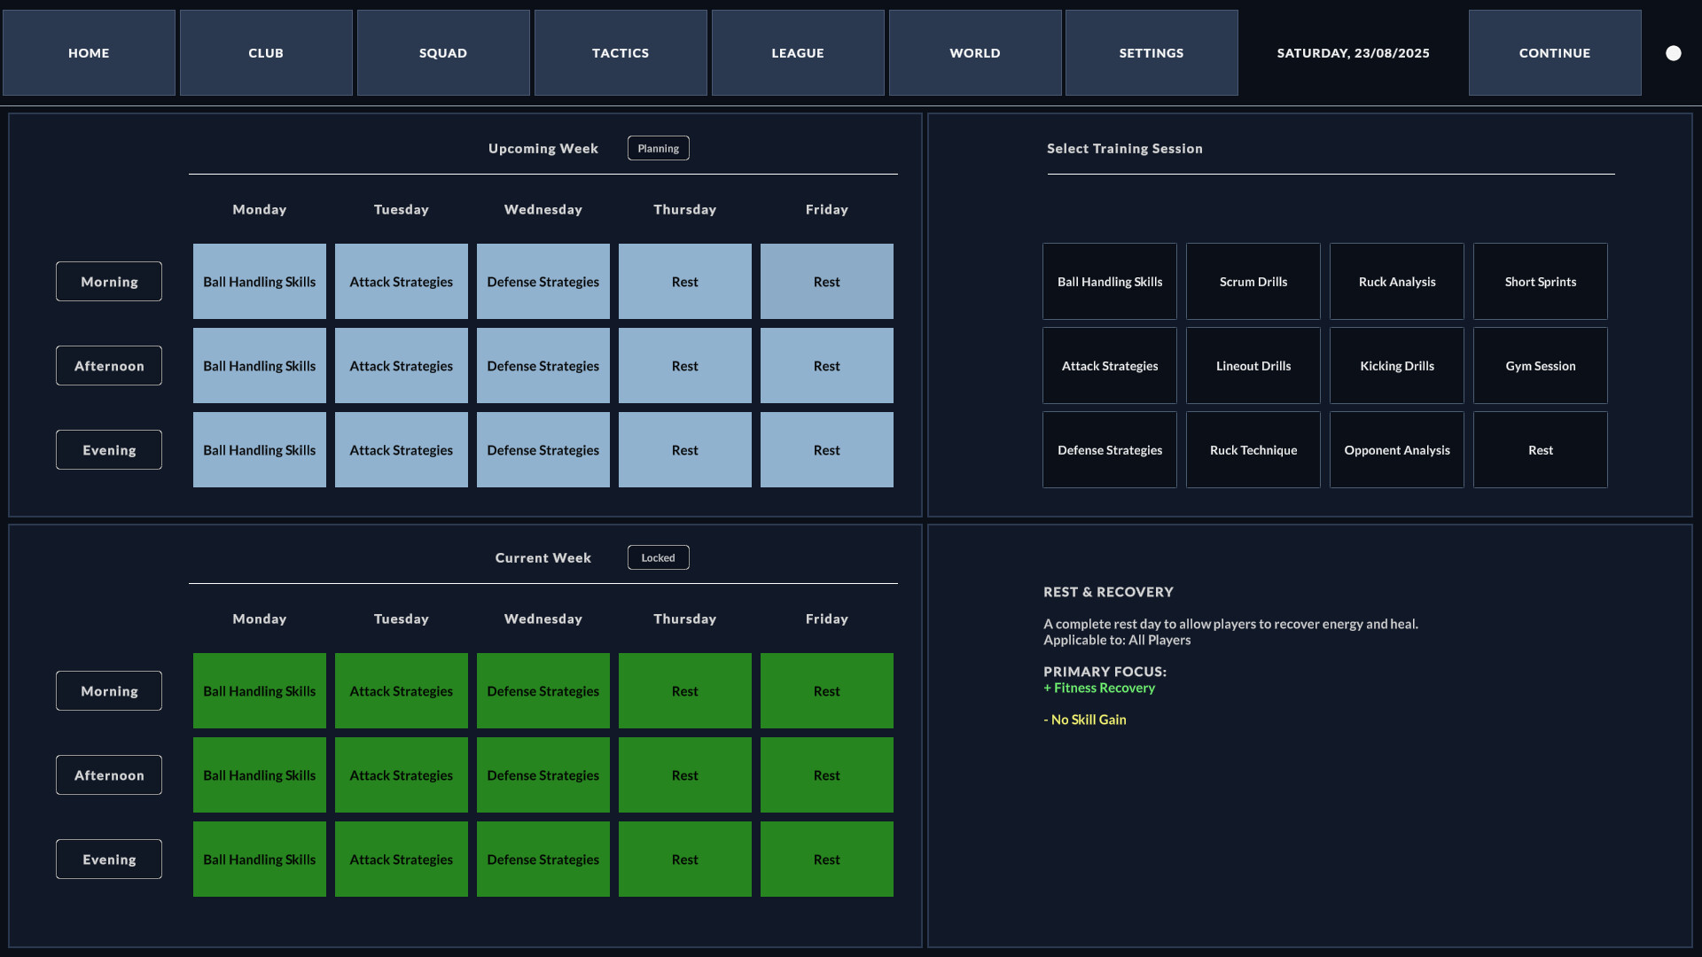The image size is (1702, 957).
Task: Choose Attack Strategies training session
Action: click(1110, 366)
